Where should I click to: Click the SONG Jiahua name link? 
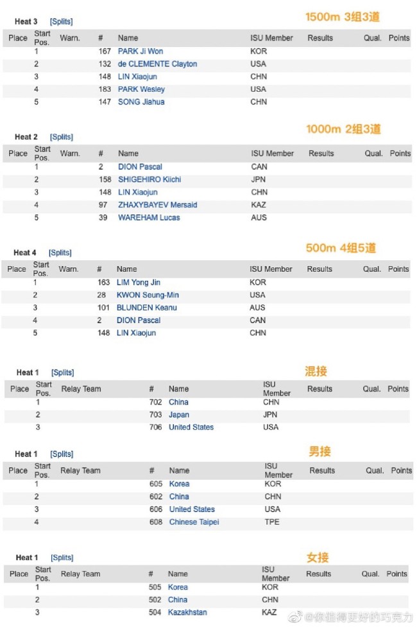(x=141, y=102)
